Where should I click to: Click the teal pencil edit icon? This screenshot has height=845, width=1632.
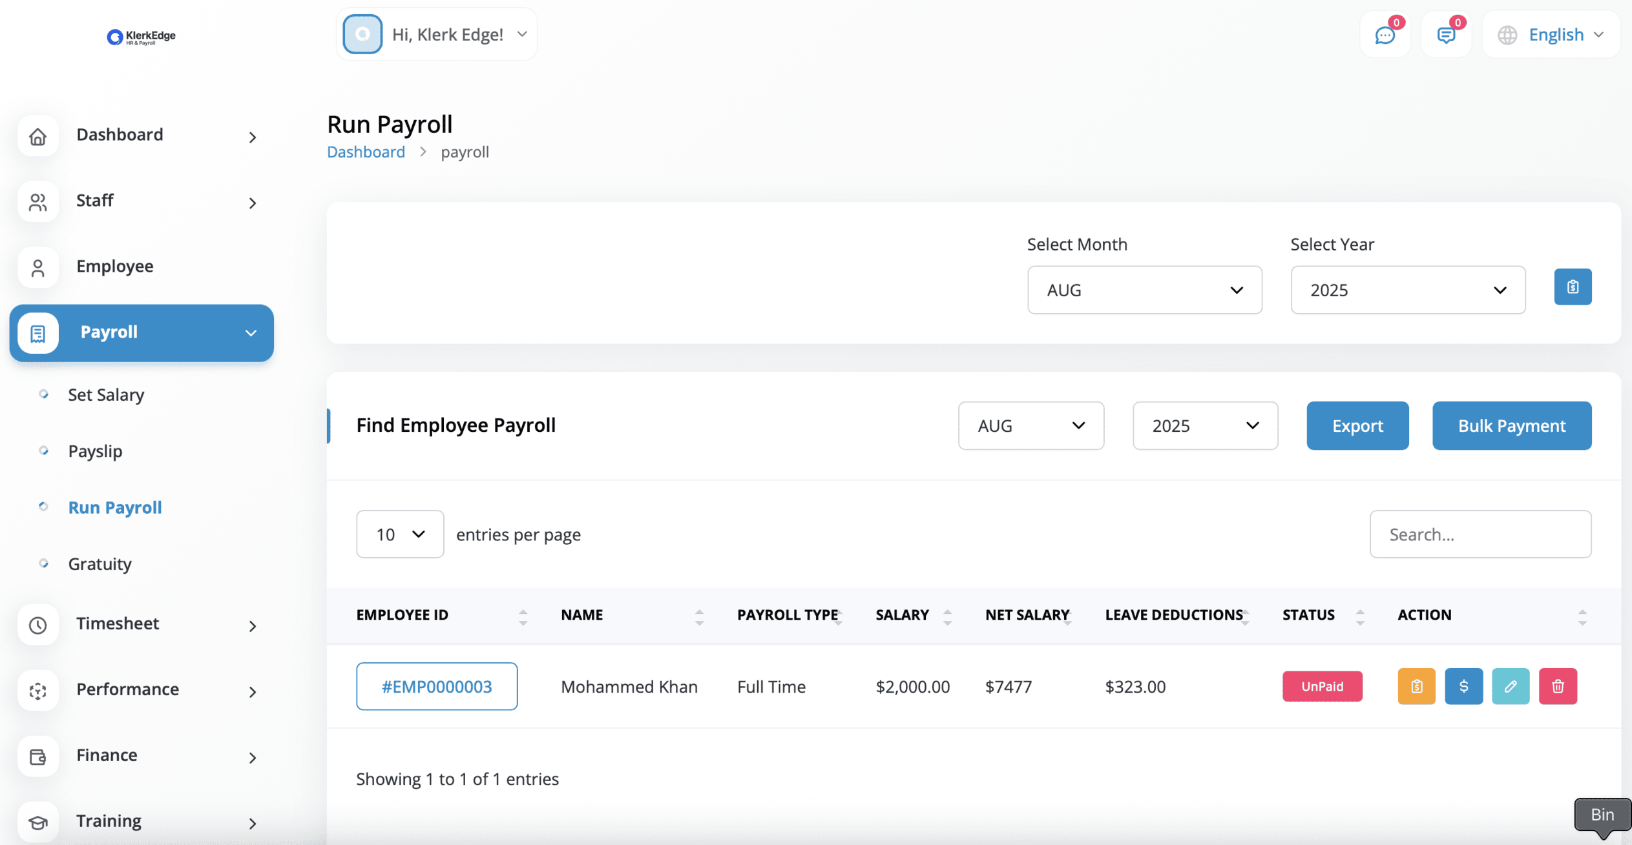tap(1510, 686)
